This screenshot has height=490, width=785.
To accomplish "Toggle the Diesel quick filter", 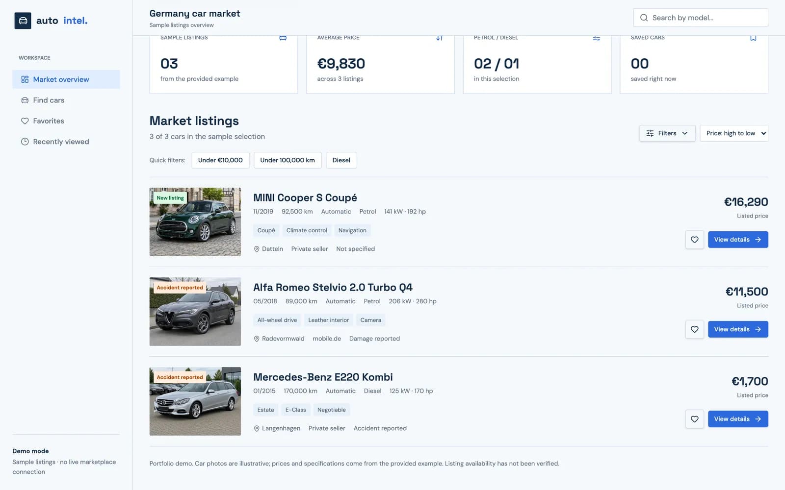I will pos(341,160).
